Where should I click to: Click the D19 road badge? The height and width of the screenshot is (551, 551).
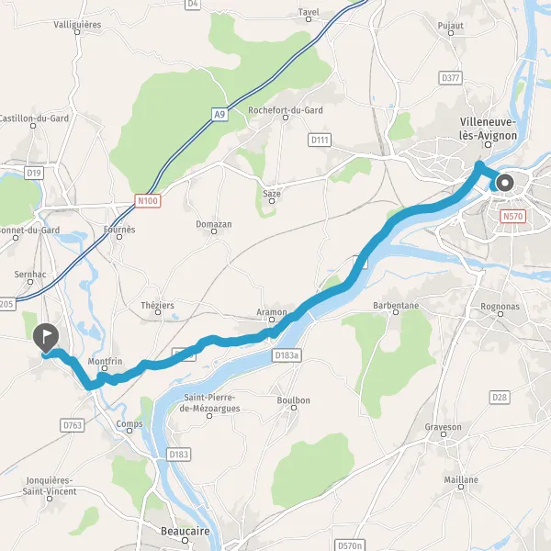34,173
